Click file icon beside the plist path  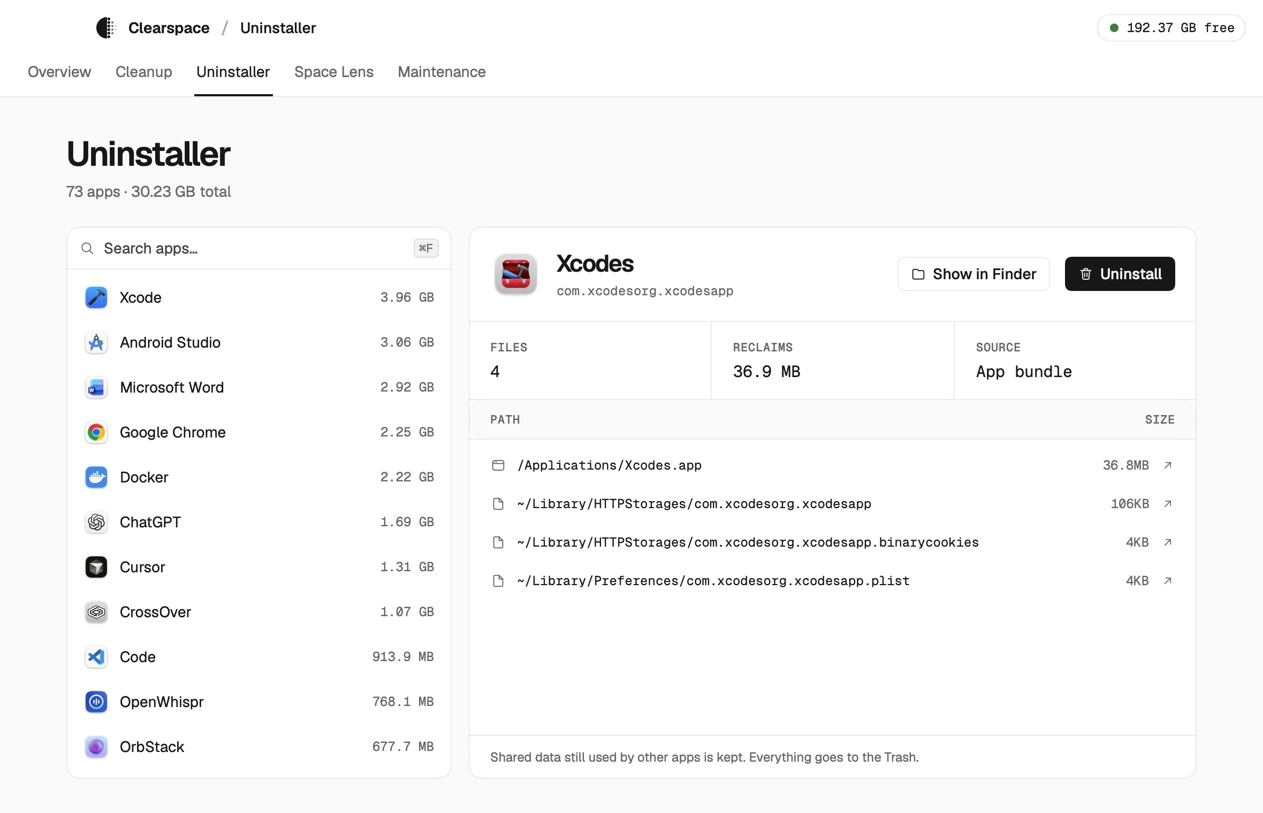(498, 581)
